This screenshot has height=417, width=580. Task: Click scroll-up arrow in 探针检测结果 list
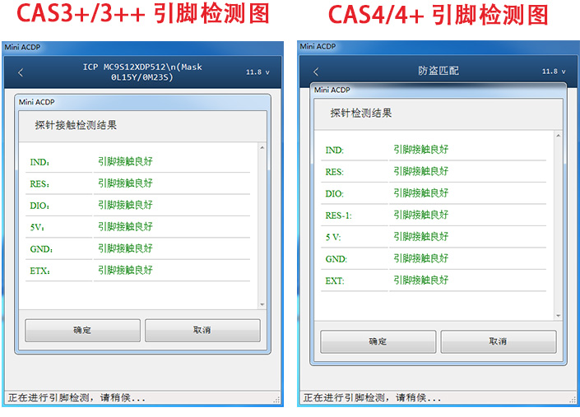(558, 137)
